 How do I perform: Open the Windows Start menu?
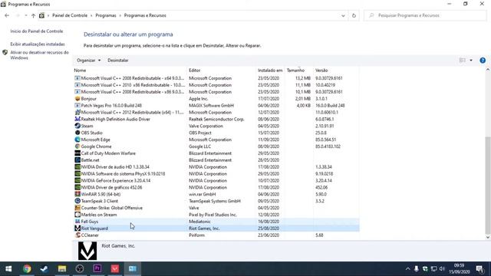(x=8, y=269)
